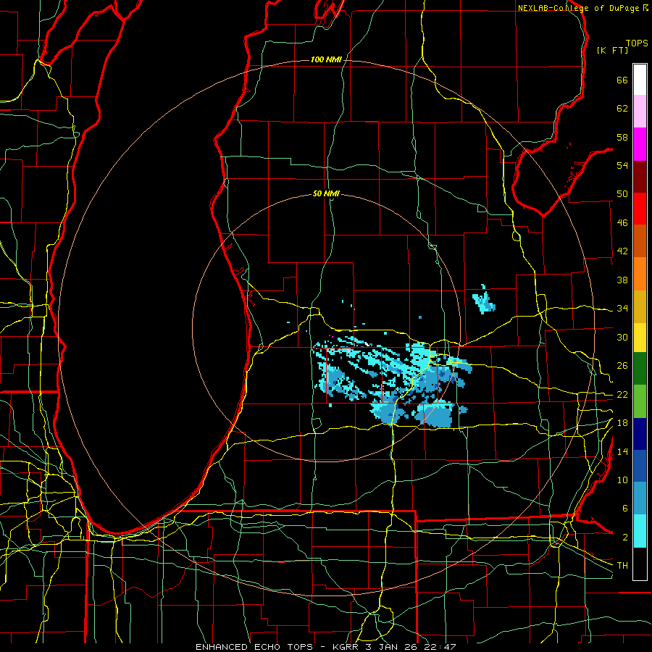This screenshot has width=652, height=652.
Task: Click the K FT units label
Action: (x=612, y=51)
